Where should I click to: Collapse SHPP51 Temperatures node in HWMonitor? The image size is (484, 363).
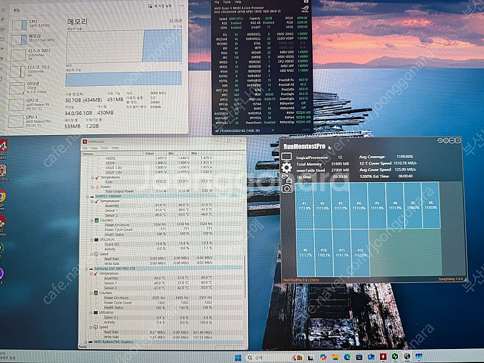click(93, 201)
